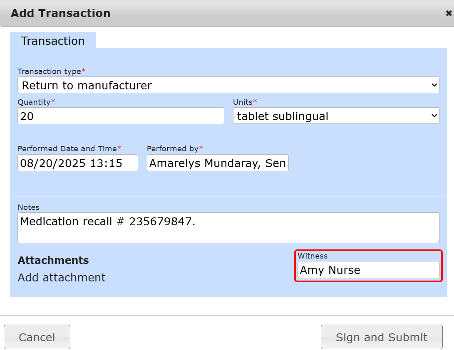Image resolution: width=454 pixels, height=350 pixels.
Task: Focus the Performed Date and Time field
Action: pos(77,163)
